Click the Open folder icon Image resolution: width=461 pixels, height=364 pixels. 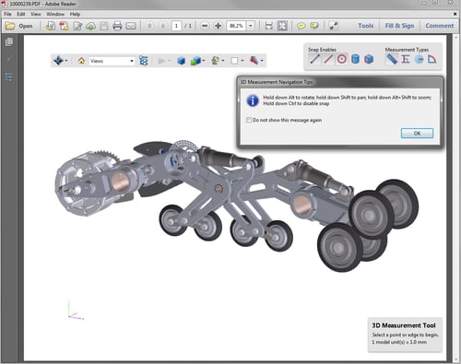click(10, 26)
